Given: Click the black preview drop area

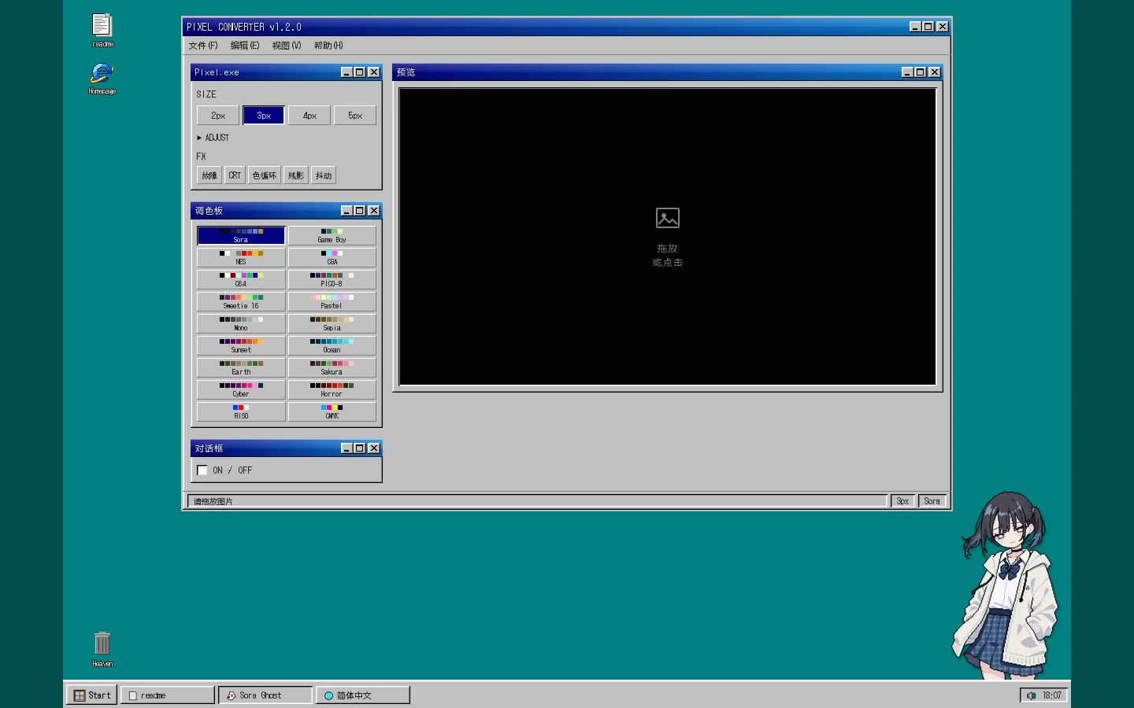Looking at the screenshot, I should click(x=668, y=237).
